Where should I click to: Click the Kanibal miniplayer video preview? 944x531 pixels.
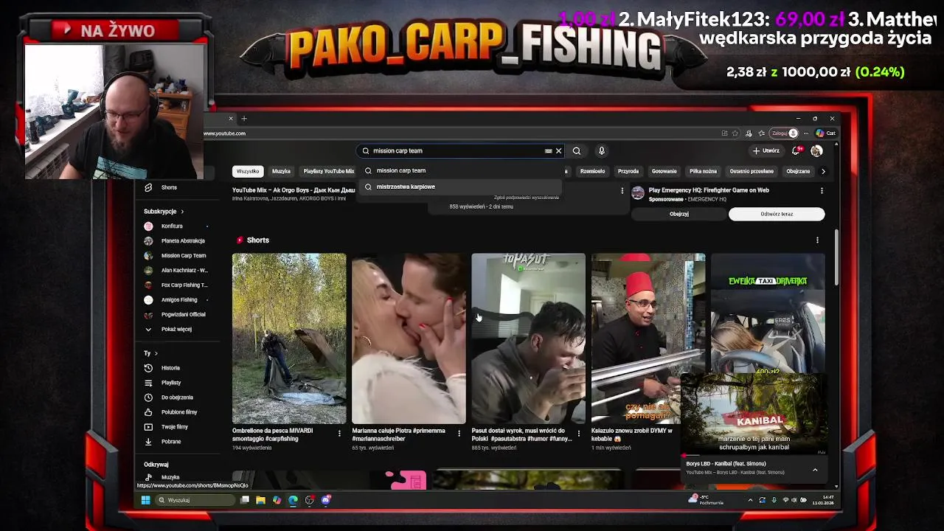754,415
